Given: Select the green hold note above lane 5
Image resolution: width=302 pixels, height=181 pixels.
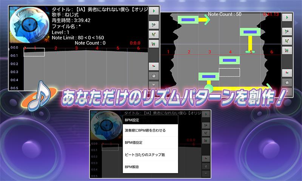Looking at the screenshot, I should pos(250,32).
